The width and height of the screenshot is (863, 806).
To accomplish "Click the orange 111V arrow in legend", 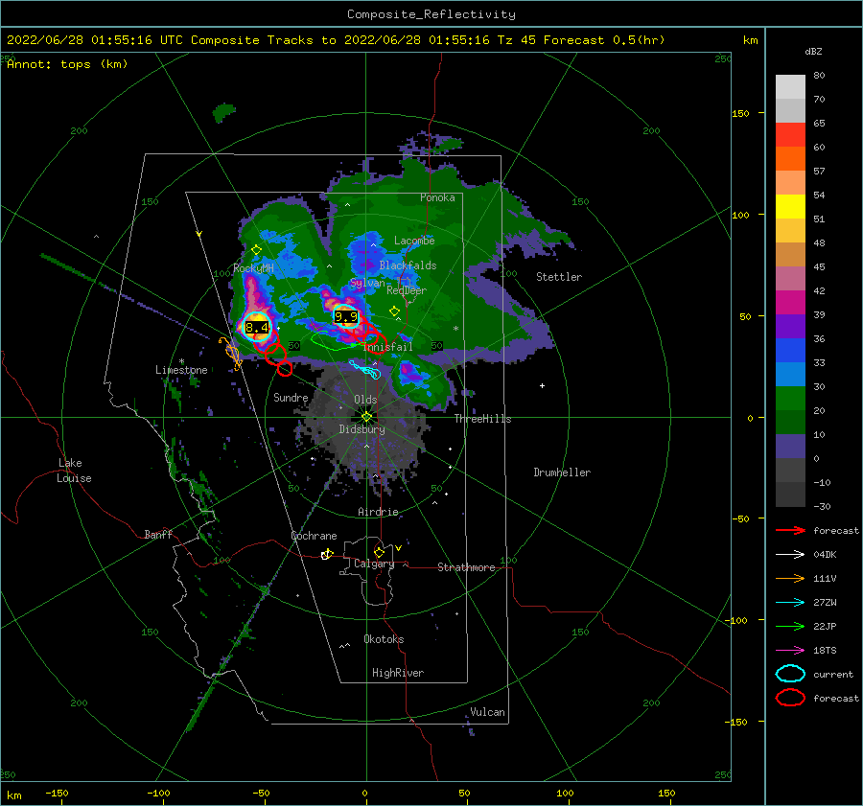I will (x=790, y=578).
